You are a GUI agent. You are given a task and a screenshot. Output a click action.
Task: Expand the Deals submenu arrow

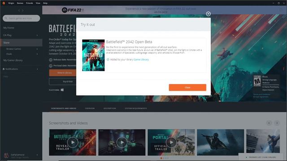point(37,54)
